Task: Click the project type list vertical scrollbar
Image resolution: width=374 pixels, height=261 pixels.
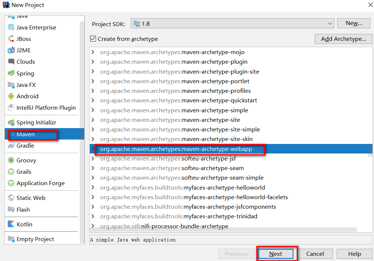Action: (x=82, y=133)
